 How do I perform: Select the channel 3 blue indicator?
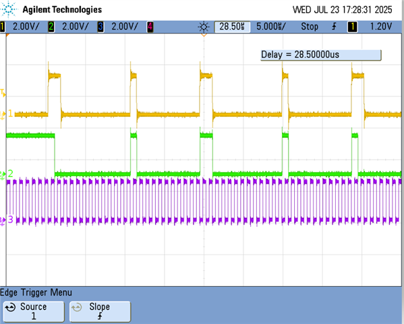click(x=100, y=27)
